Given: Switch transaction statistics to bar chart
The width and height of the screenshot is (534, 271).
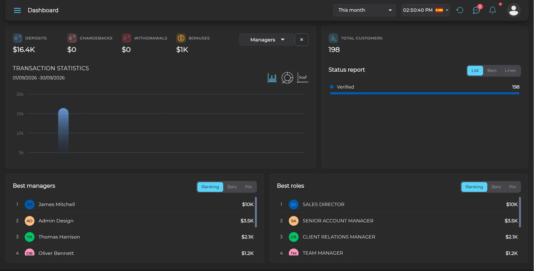Looking at the screenshot, I should tap(272, 78).
